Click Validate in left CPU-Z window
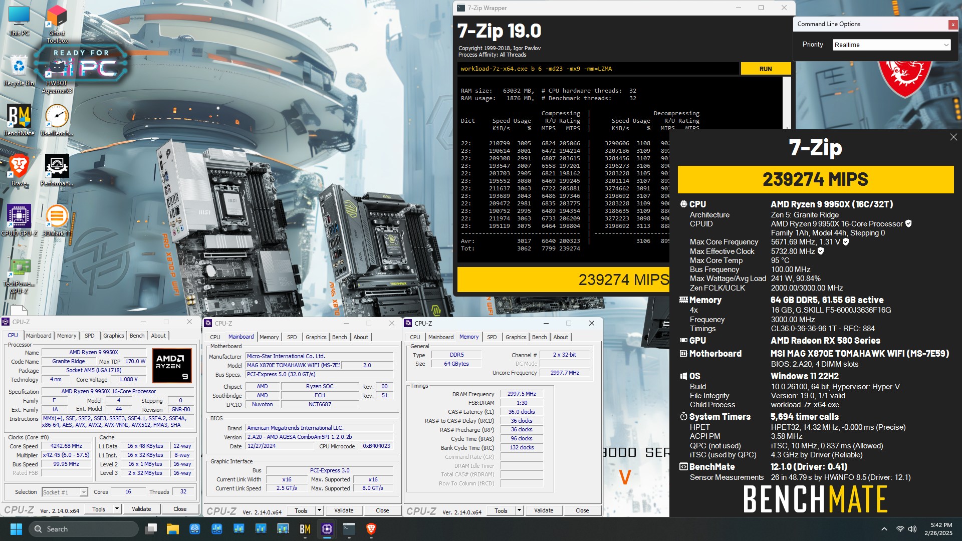 [141, 509]
